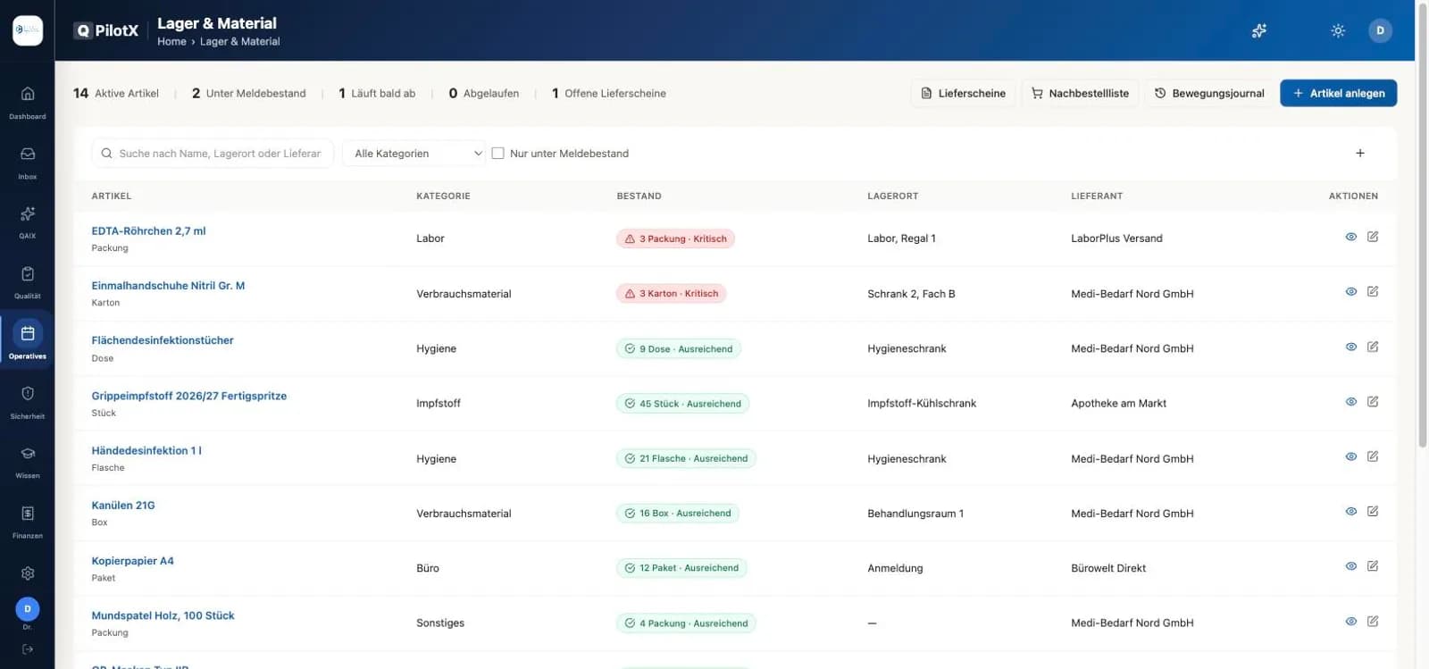
Task: Click the AI sparkle icon in header
Action: [x=1259, y=30]
